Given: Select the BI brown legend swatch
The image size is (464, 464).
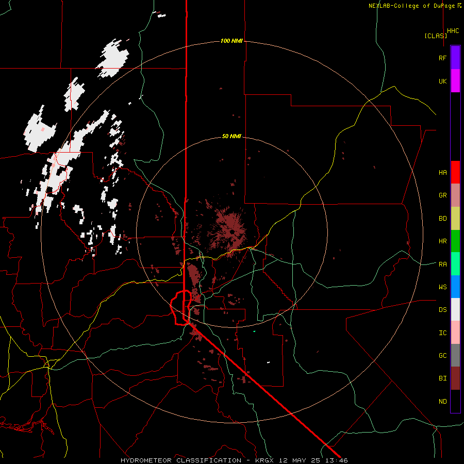Looking at the screenshot, I should point(455,378).
